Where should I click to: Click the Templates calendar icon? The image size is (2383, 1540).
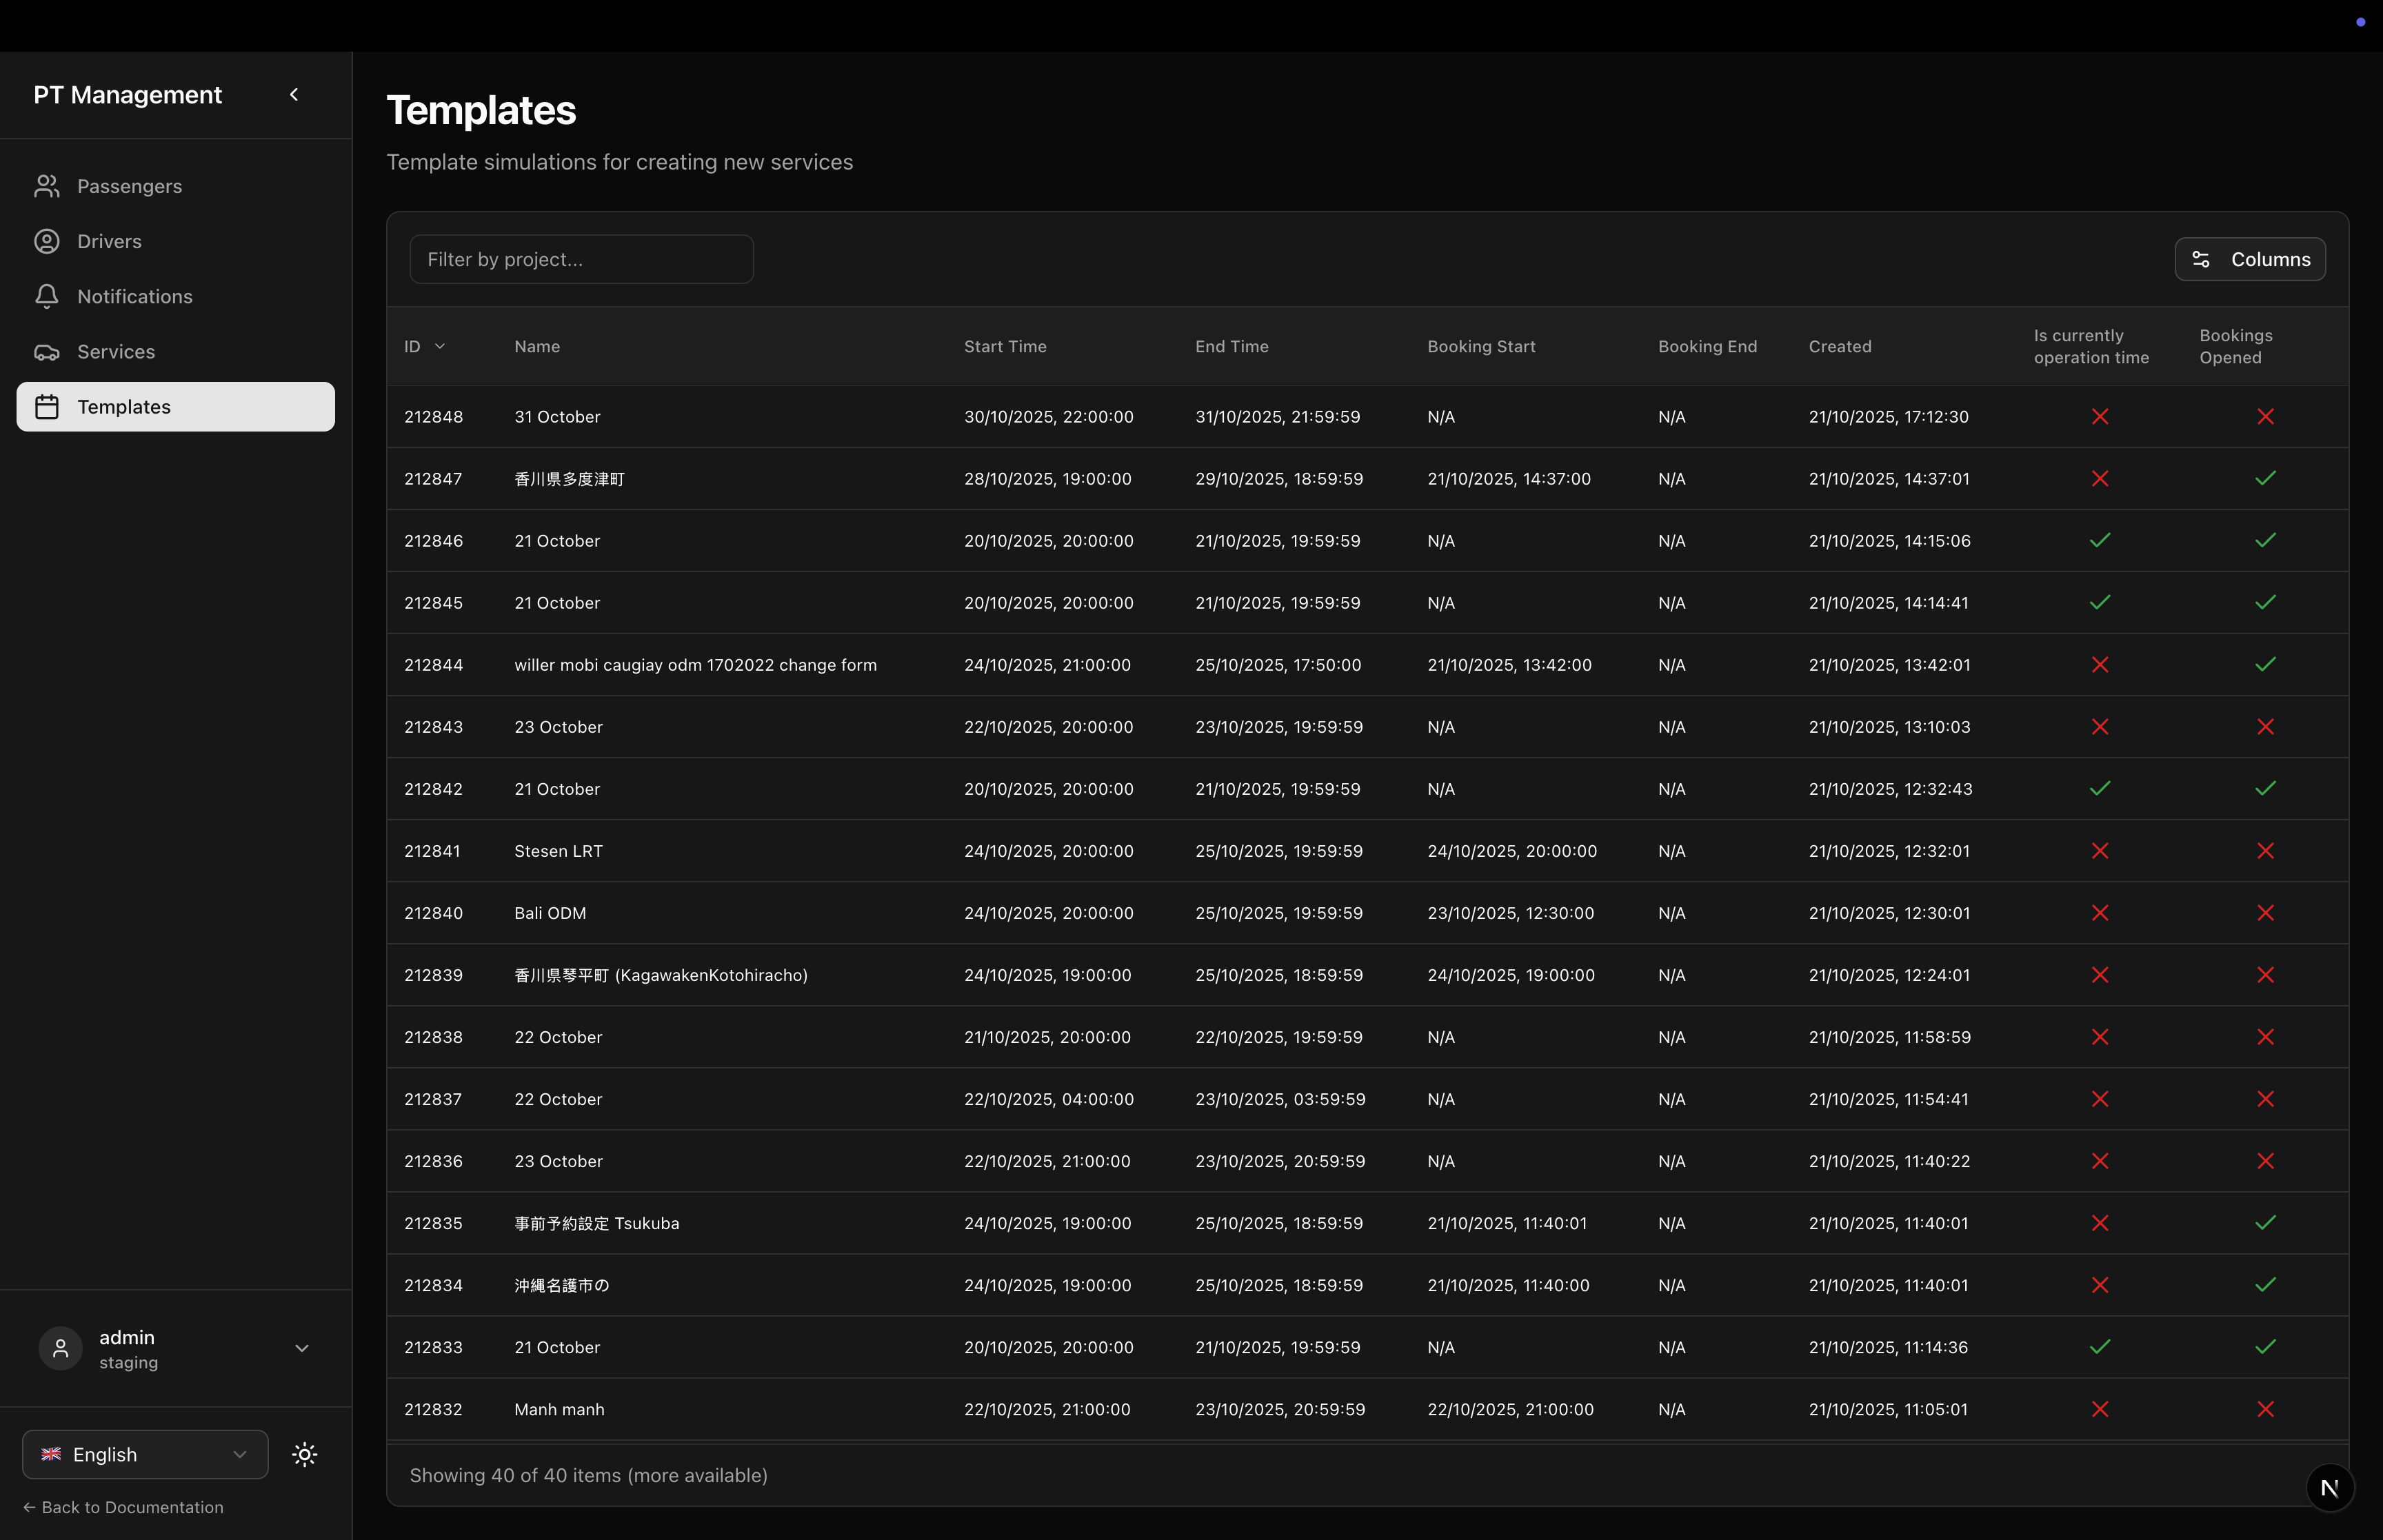coord(47,407)
